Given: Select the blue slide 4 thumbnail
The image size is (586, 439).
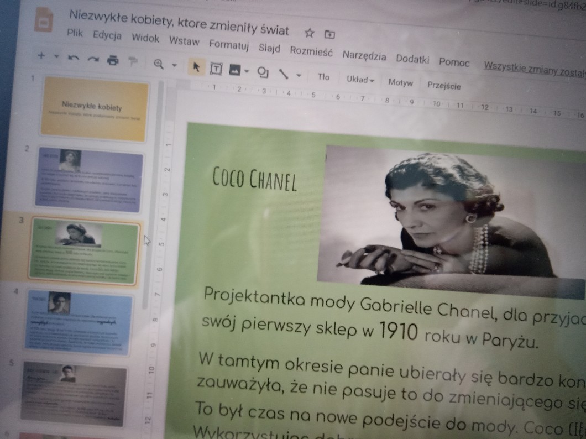Looking at the screenshot, I should (x=79, y=321).
